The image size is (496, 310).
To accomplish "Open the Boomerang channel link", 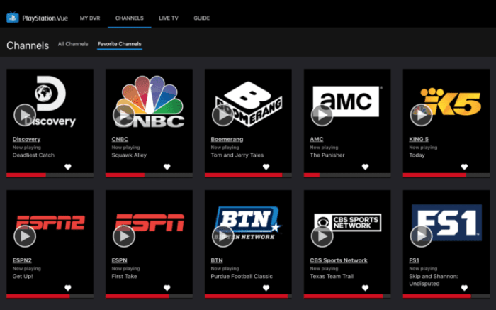I will click(227, 139).
